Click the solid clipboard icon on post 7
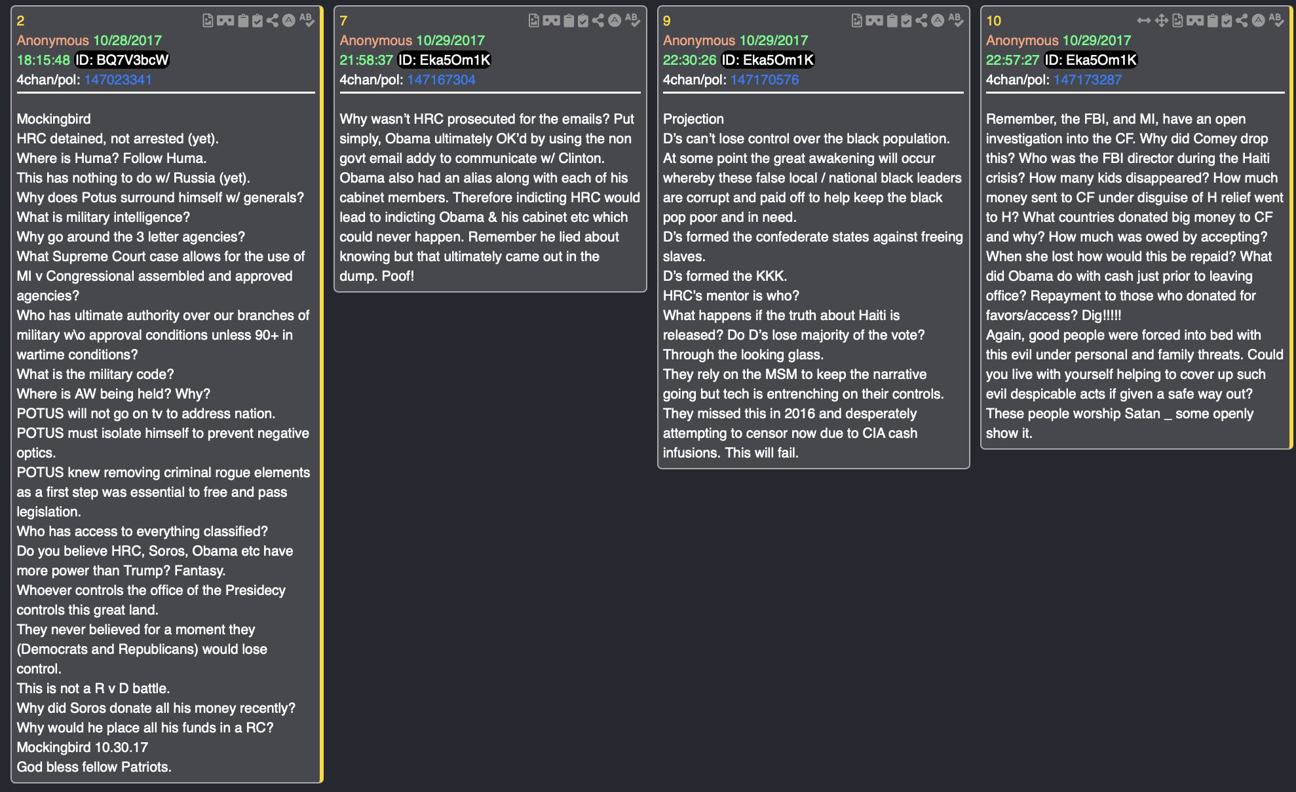Viewport: 1296px width, 792px height. point(569,21)
